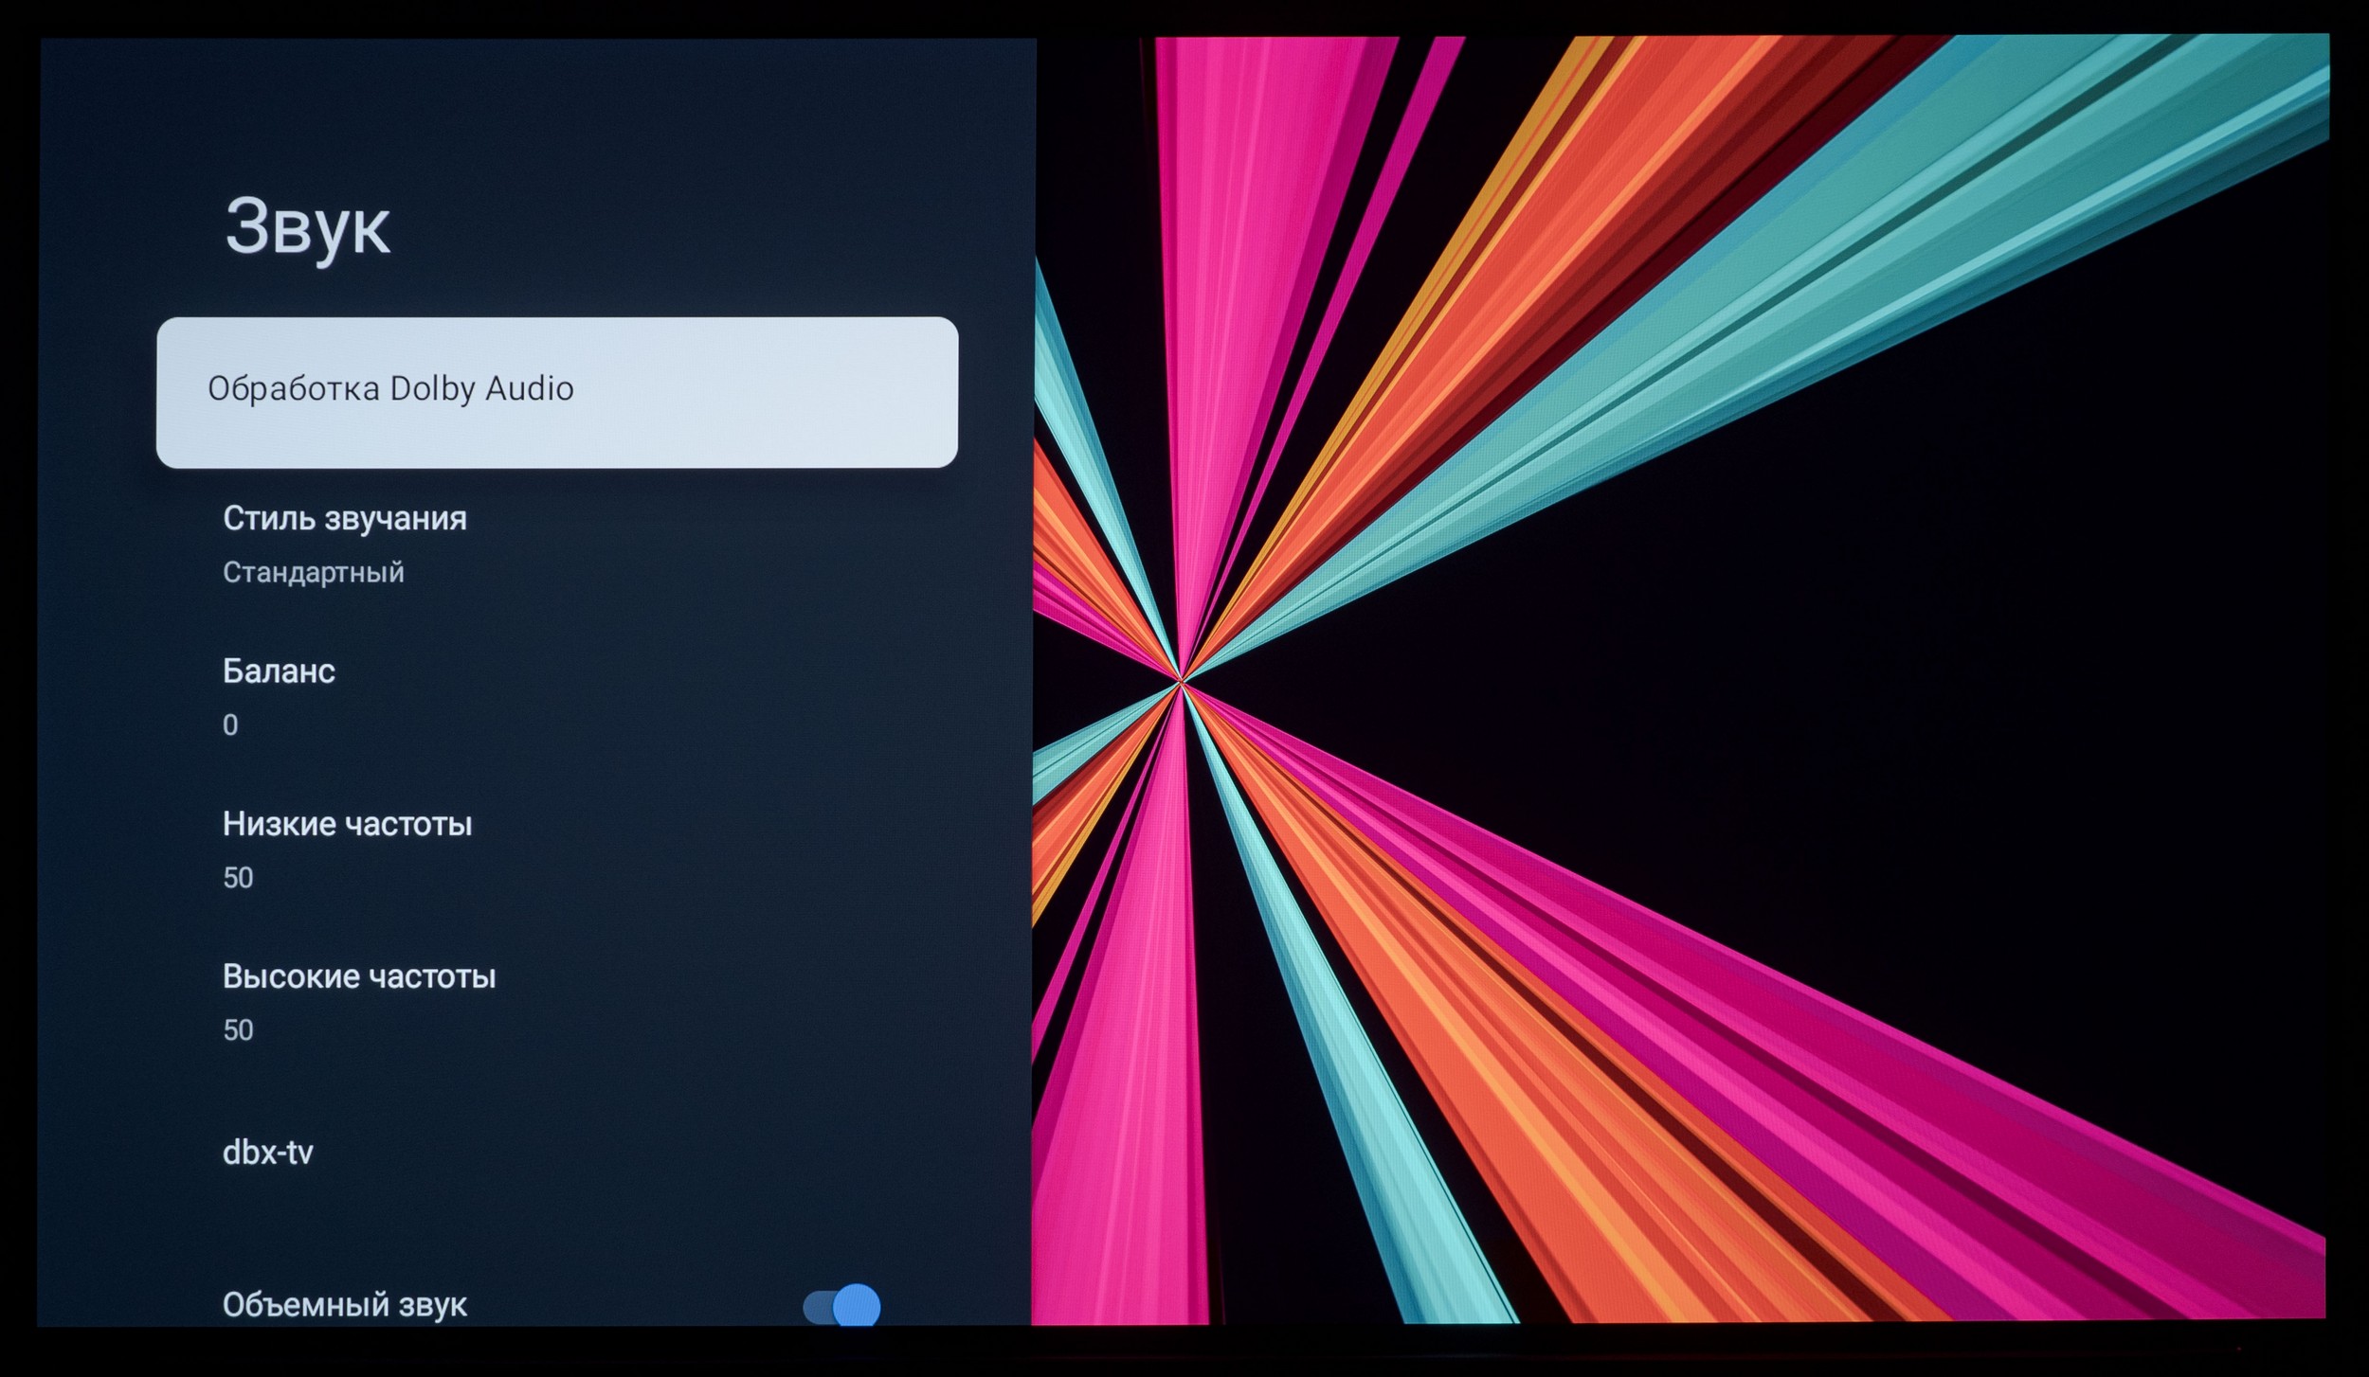Select the Низкие частоты option
2369x1377 pixels.
[x=347, y=824]
